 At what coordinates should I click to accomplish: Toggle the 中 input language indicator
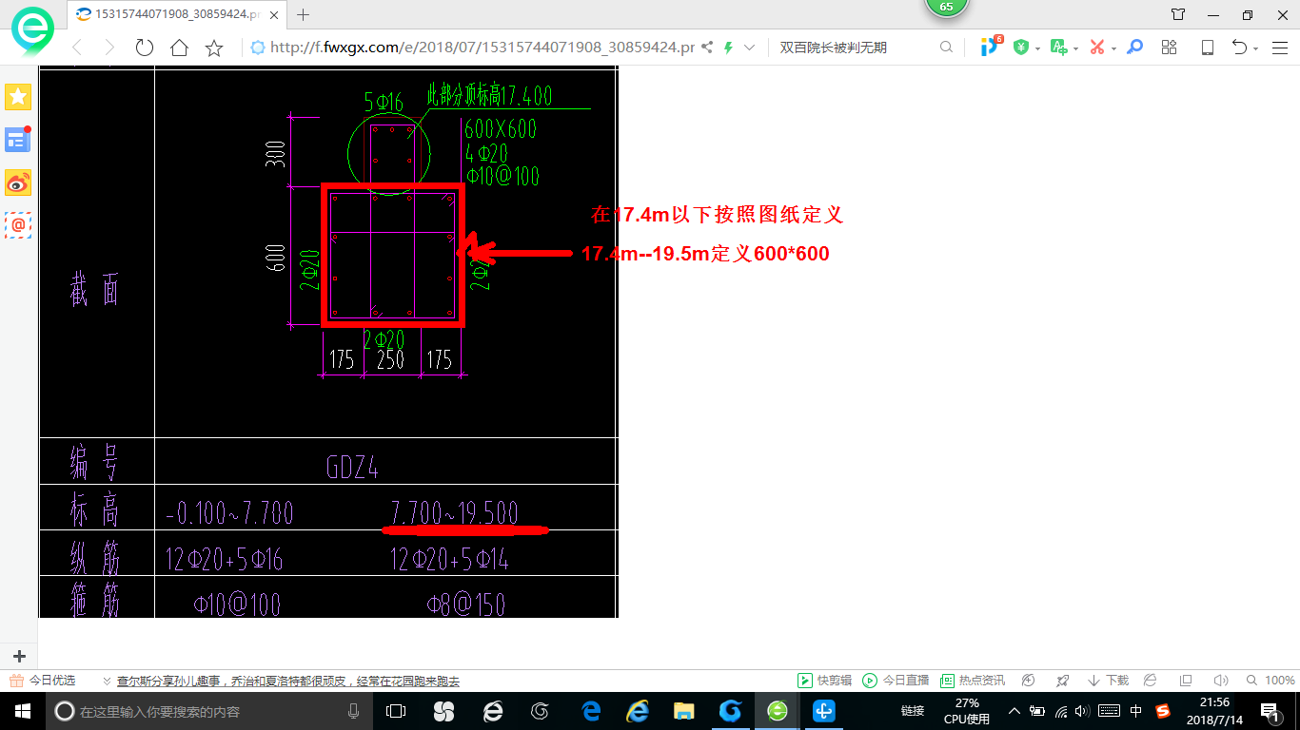[1135, 711]
